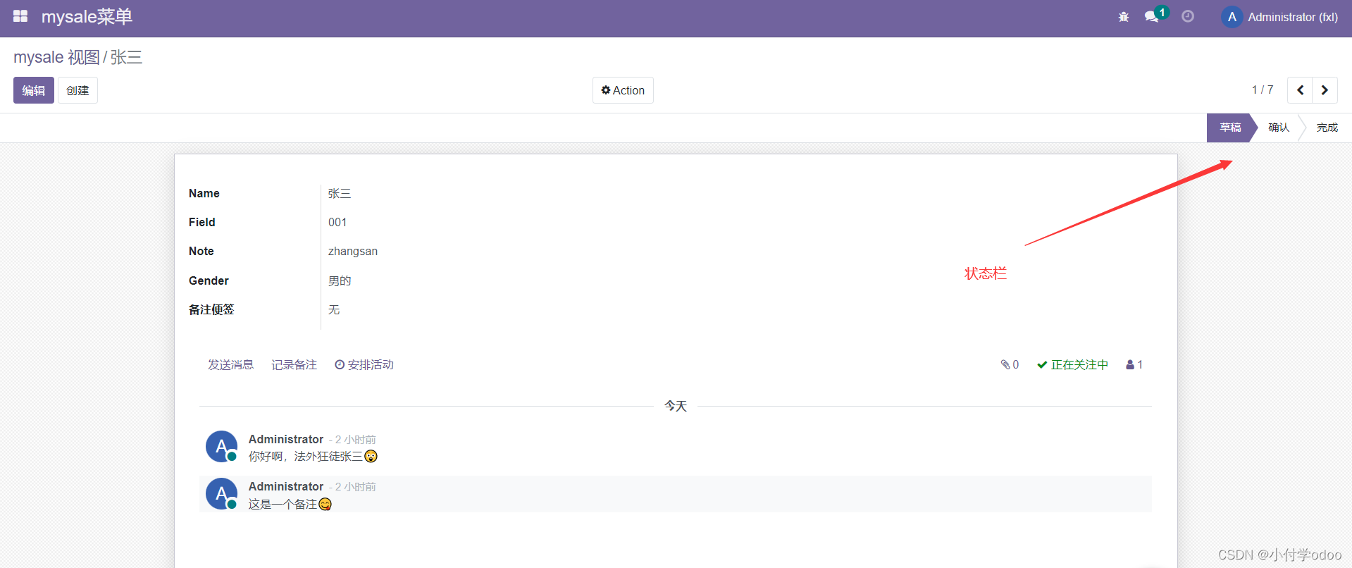Click the 创建 create button

coord(77,90)
